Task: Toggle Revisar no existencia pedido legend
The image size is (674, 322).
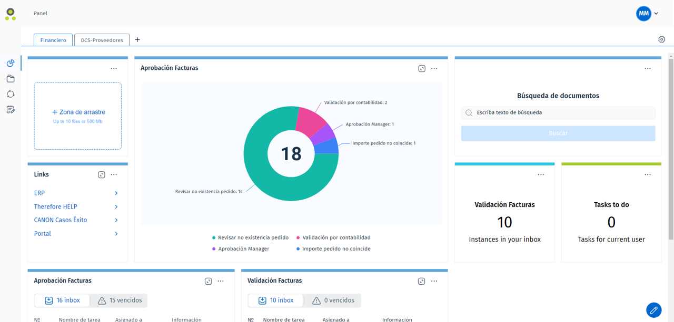Action: tap(250, 237)
